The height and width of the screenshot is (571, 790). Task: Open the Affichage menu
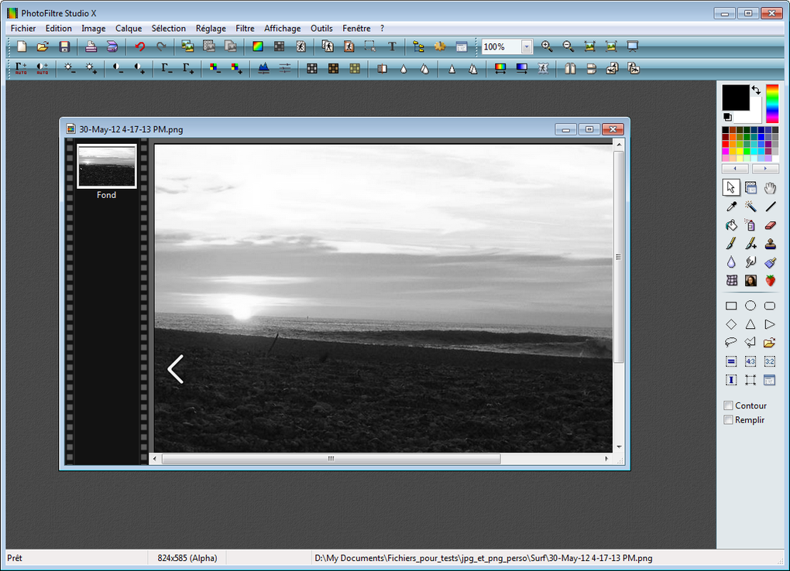coord(282,29)
